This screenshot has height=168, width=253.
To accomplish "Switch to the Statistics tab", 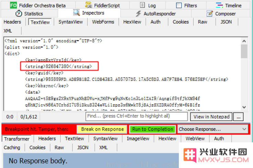I will pyautogui.click(x=29, y=14).
